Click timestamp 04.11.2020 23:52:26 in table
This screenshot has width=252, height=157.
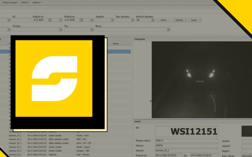pyautogui.click(x=37, y=139)
